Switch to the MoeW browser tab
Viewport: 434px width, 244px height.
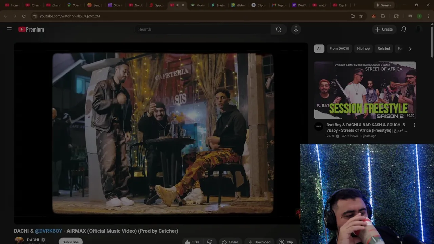pos(198,5)
